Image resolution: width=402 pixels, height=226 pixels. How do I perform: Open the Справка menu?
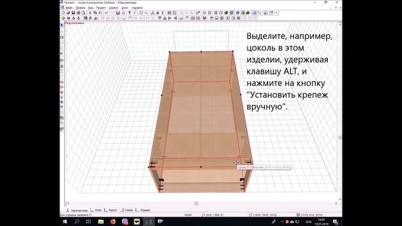coord(137,8)
